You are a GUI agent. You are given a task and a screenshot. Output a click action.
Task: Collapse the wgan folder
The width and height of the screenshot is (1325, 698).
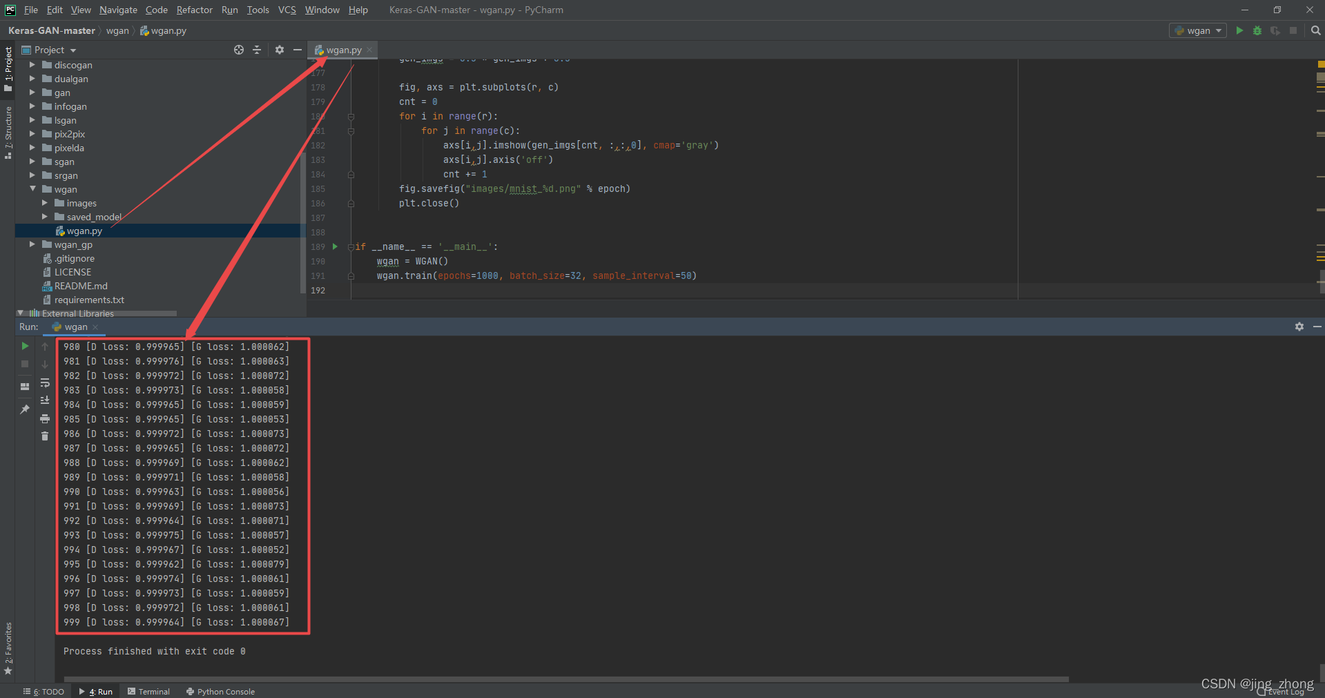32,189
